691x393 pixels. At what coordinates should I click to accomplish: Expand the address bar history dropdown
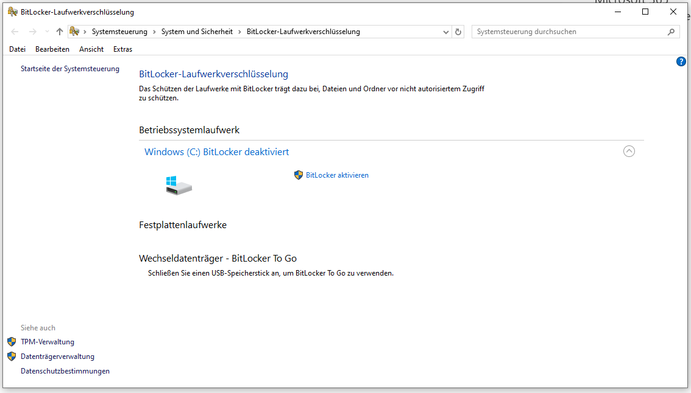click(445, 32)
